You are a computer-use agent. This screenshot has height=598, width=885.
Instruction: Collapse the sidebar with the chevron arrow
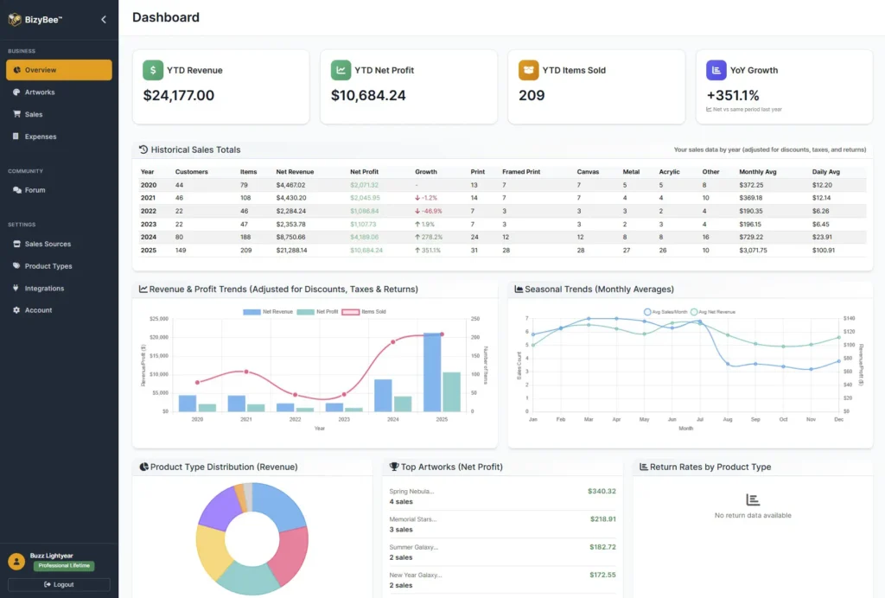[104, 19]
